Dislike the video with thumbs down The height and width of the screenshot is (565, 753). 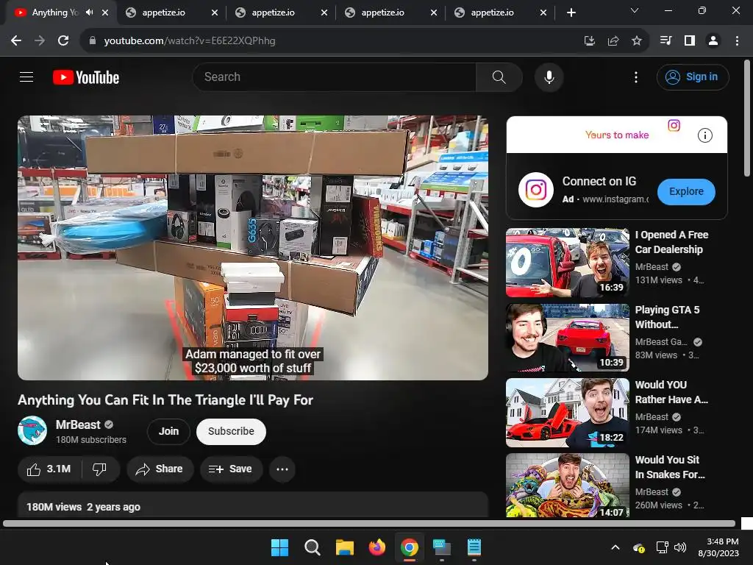[99, 469]
